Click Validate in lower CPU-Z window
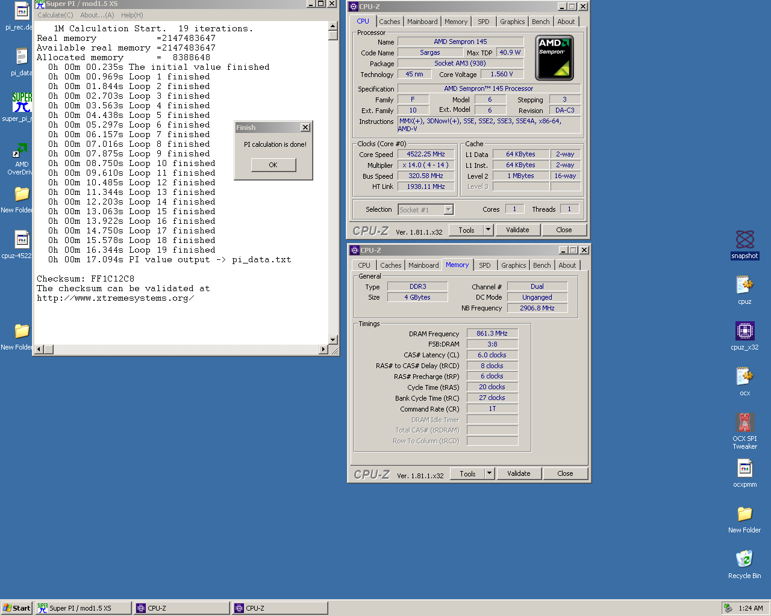This screenshot has width=771, height=616. (x=519, y=473)
